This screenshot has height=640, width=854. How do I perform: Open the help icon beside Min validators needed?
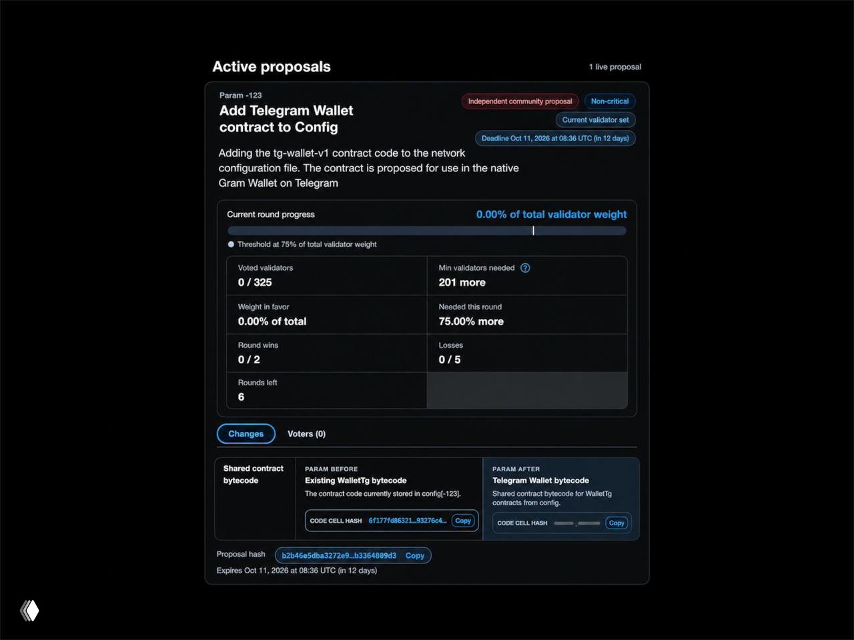525,268
